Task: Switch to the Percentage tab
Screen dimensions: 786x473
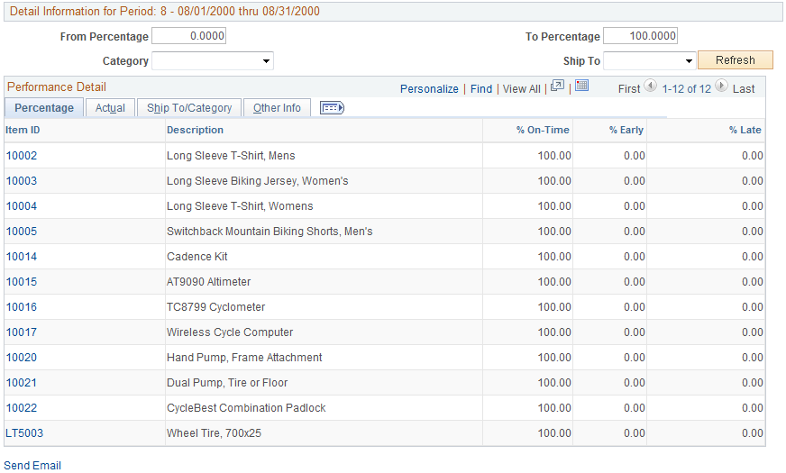Action: [x=44, y=108]
